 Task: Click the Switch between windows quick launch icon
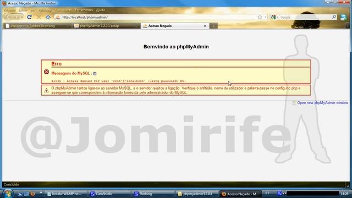pos(26,194)
